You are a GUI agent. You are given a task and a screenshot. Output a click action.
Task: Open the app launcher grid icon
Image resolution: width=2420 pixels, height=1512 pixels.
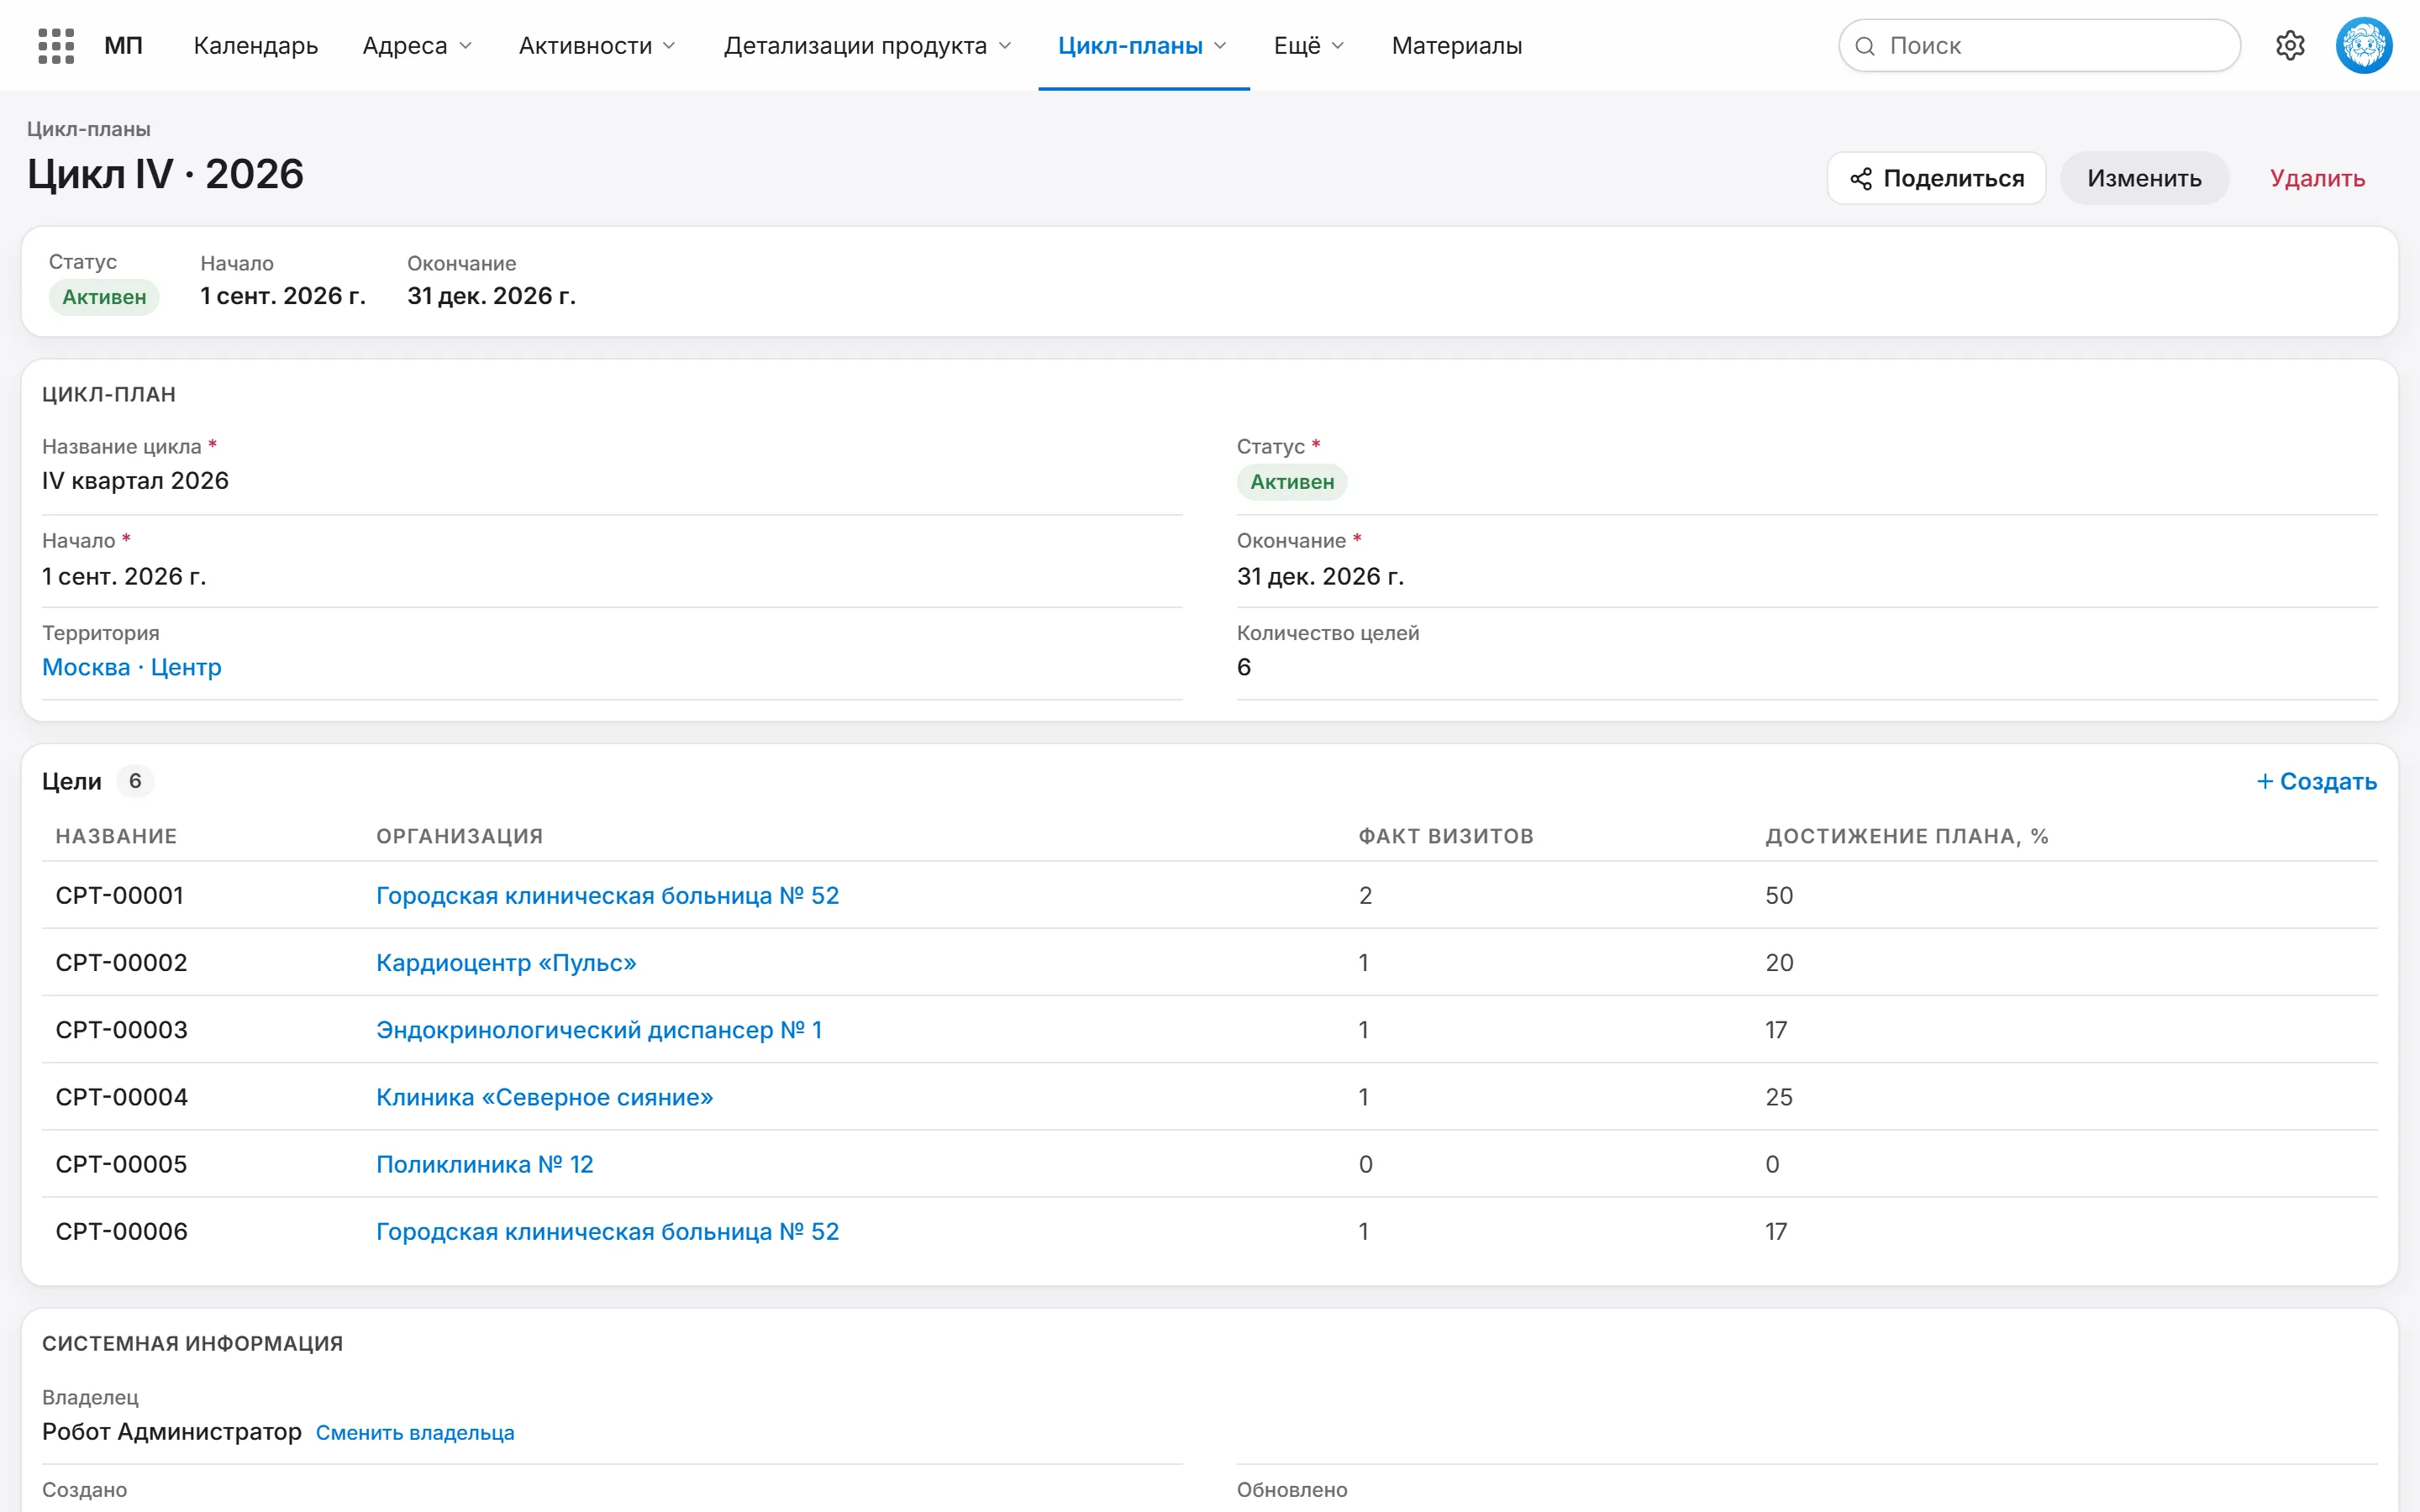point(56,46)
